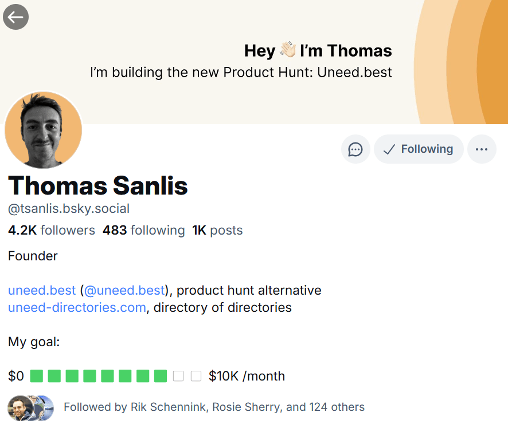Open the 483 following list
The height and width of the screenshot is (428, 508).
coord(143,230)
